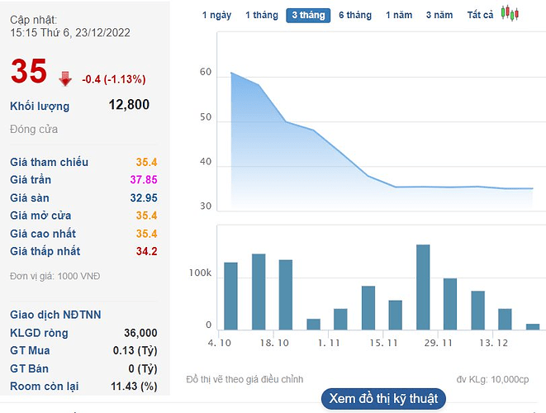Click the last small volume bar after 13.12
The height and width of the screenshot is (413, 546).
pos(533,327)
